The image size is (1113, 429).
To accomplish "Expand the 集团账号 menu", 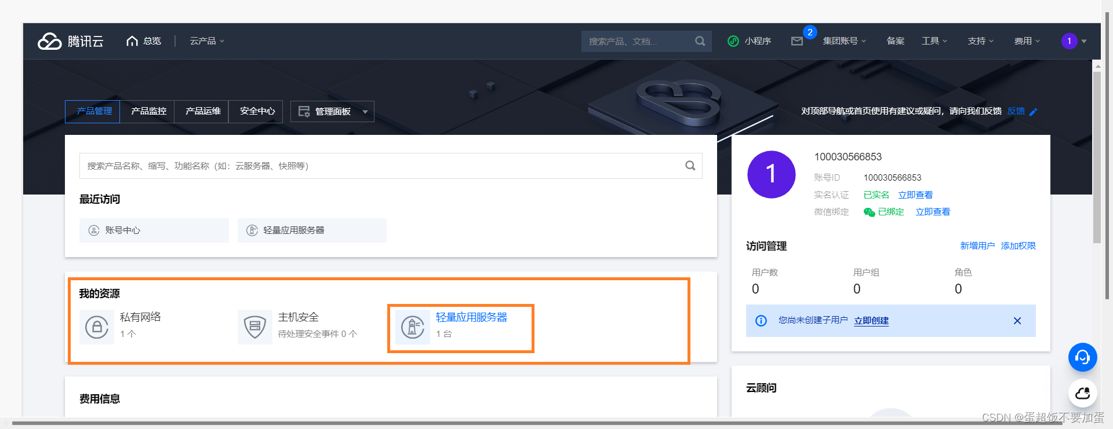I will pyautogui.click(x=845, y=41).
